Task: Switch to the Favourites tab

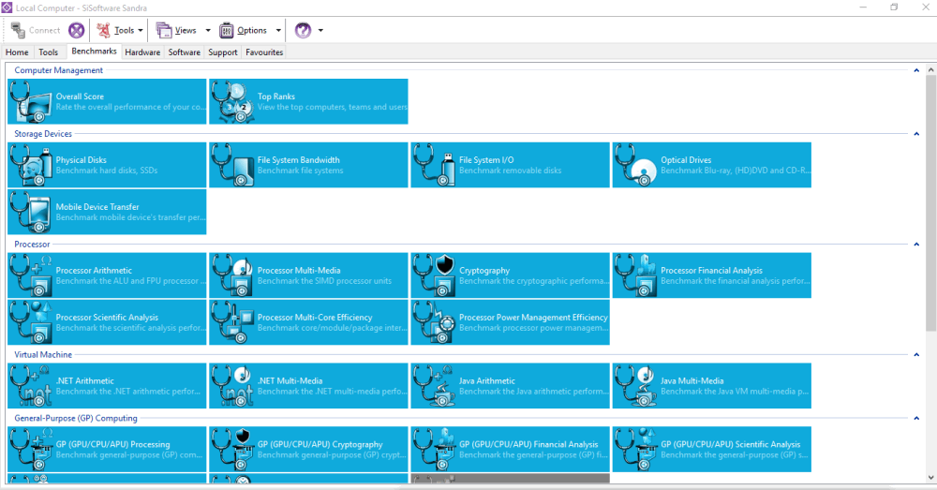Action: tap(264, 52)
